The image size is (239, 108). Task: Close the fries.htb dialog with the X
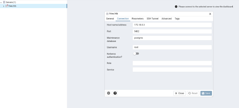pyautogui.click(x=210, y=14)
